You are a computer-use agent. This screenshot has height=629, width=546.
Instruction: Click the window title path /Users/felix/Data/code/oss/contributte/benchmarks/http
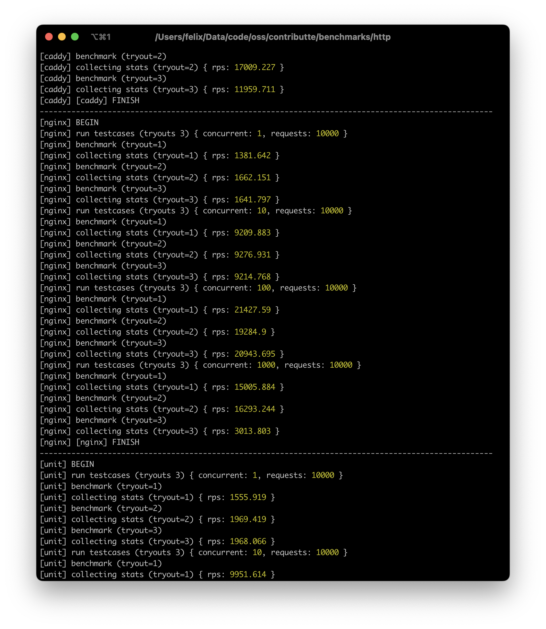coord(273,37)
